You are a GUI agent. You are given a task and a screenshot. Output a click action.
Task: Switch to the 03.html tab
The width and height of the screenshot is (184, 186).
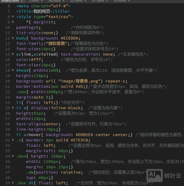(x=120, y=1)
